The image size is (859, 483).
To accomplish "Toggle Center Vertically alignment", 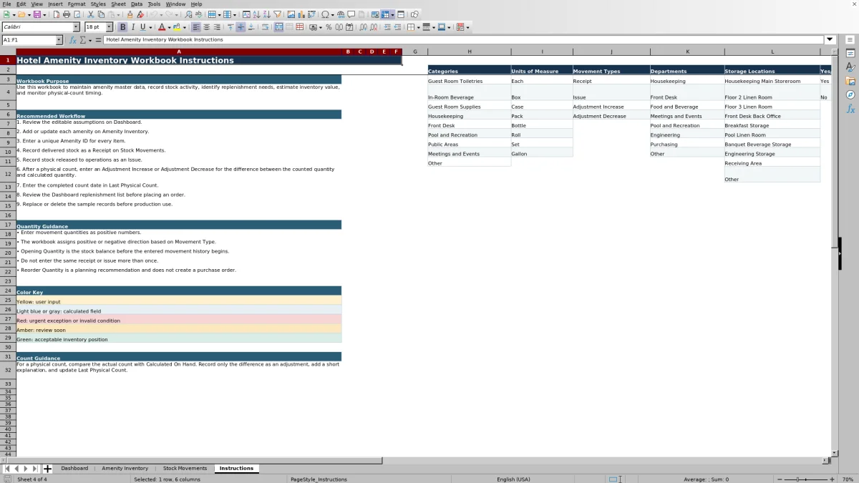I will [241, 27].
